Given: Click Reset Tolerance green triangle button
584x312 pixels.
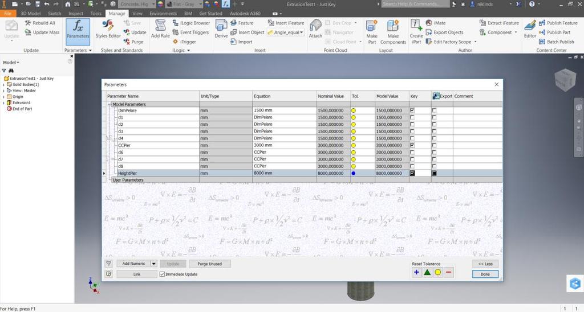Looking at the screenshot, I should coord(427,273).
